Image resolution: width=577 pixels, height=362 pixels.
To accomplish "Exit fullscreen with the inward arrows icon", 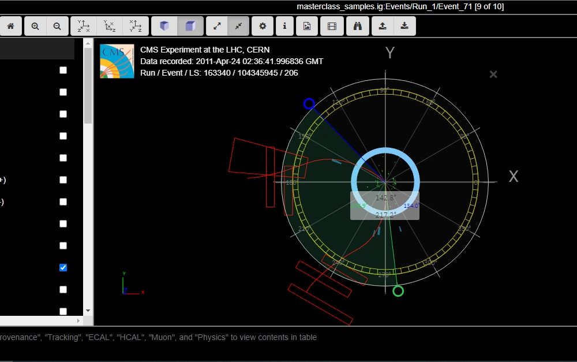I will [x=238, y=26].
